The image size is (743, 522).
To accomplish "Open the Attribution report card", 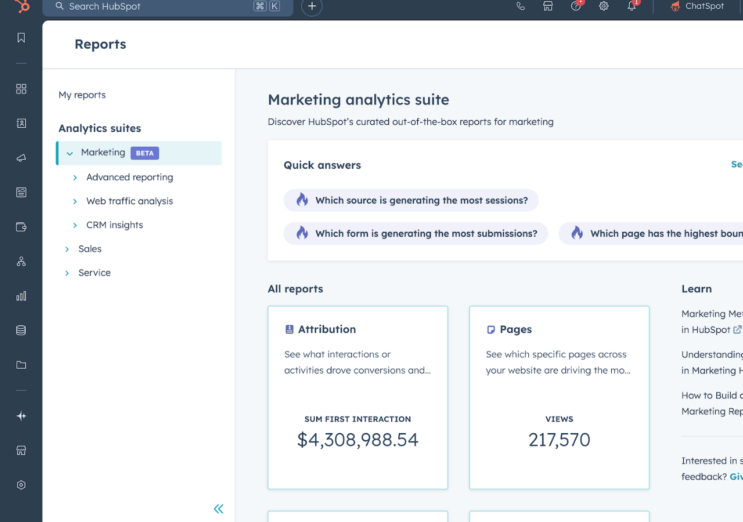I will pyautogui.click(x=358, y=398).
